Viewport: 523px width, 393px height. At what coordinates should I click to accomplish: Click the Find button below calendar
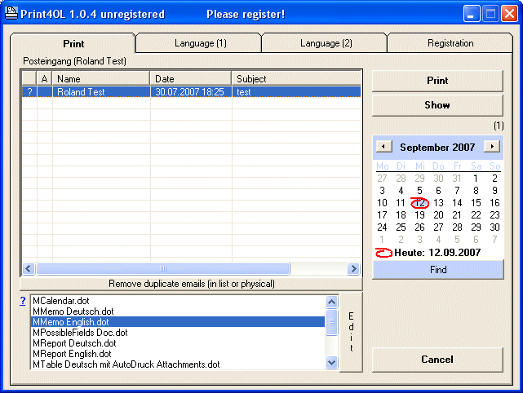(438, 270)
